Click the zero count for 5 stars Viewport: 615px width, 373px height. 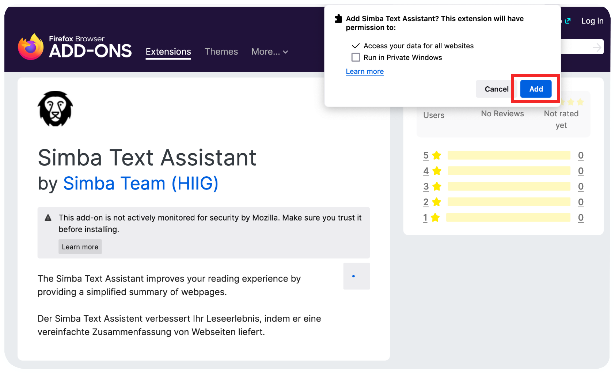click(x=581, y=155)
